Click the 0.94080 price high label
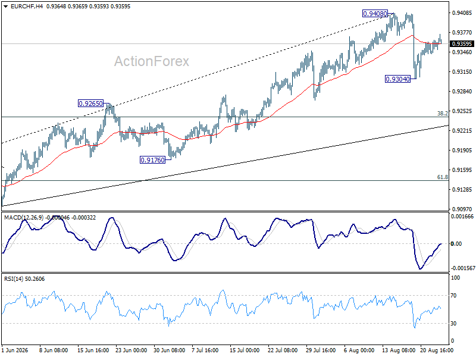 pyautogui.click(x=375, y=14)
